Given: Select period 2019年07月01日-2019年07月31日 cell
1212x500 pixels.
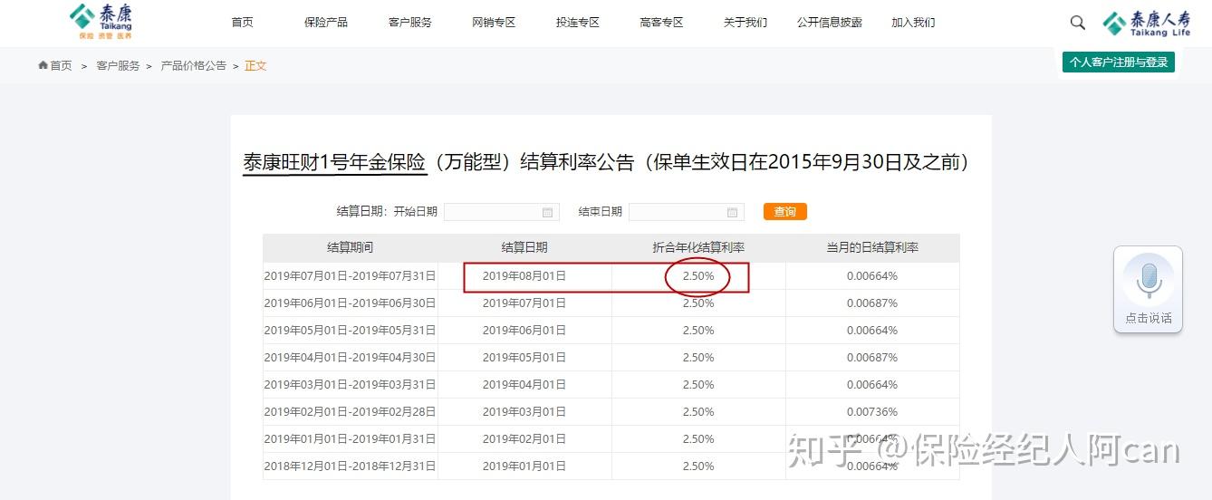Looking at the screenshot, I should (351, 276).
